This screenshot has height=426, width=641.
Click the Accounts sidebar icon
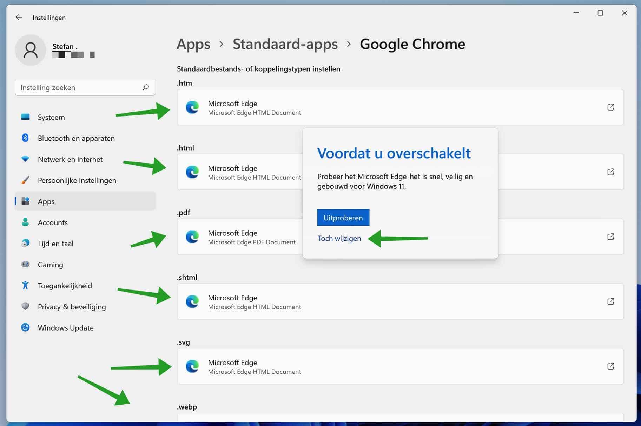coord(25,222)
